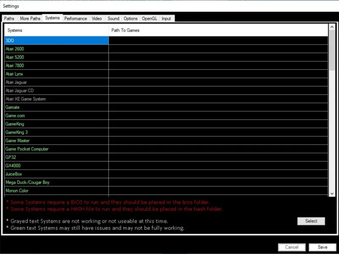Screen dimensions: 339x254
Task: Select Game.com in the systems list
Action: coord(56,116)
